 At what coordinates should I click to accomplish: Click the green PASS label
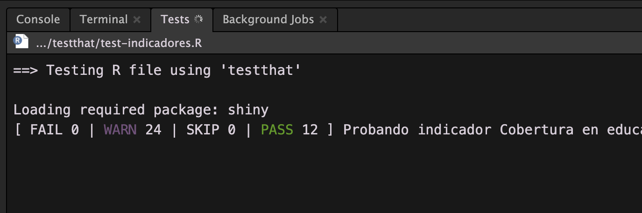277,130
